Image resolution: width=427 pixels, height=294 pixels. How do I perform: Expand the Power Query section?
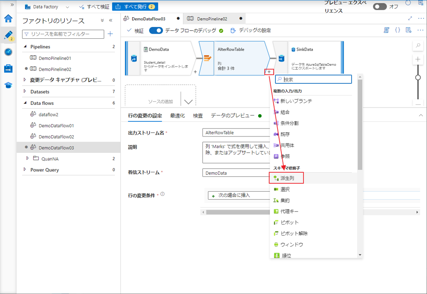click(x=25, y=169)
